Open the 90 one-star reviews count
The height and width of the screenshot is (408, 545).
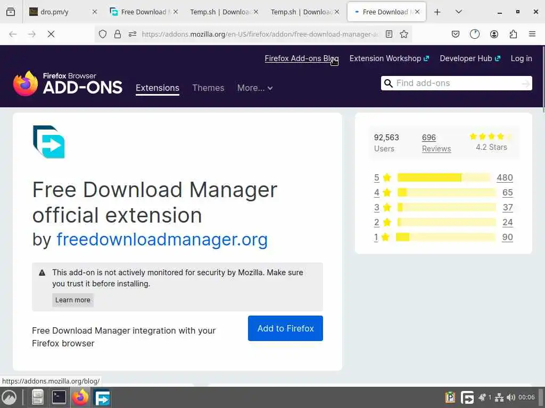507,237
